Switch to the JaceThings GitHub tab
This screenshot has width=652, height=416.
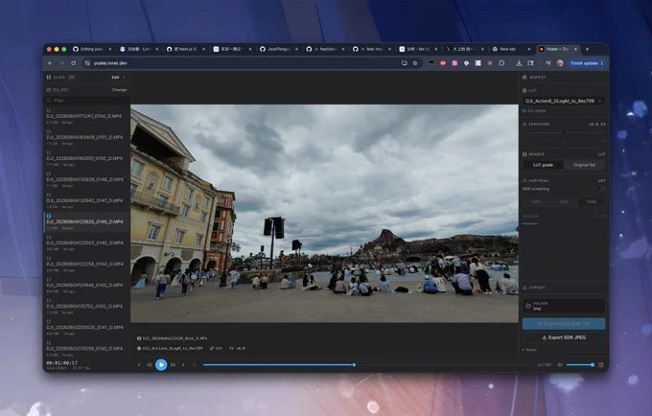[279, 49]
